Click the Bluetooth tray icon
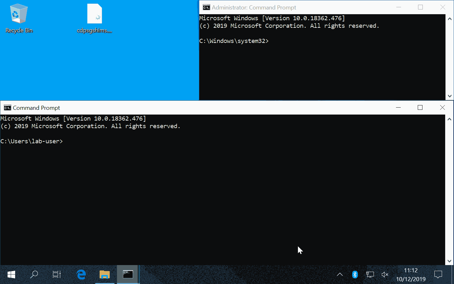The image size is (454, 284). coord(355,275)
